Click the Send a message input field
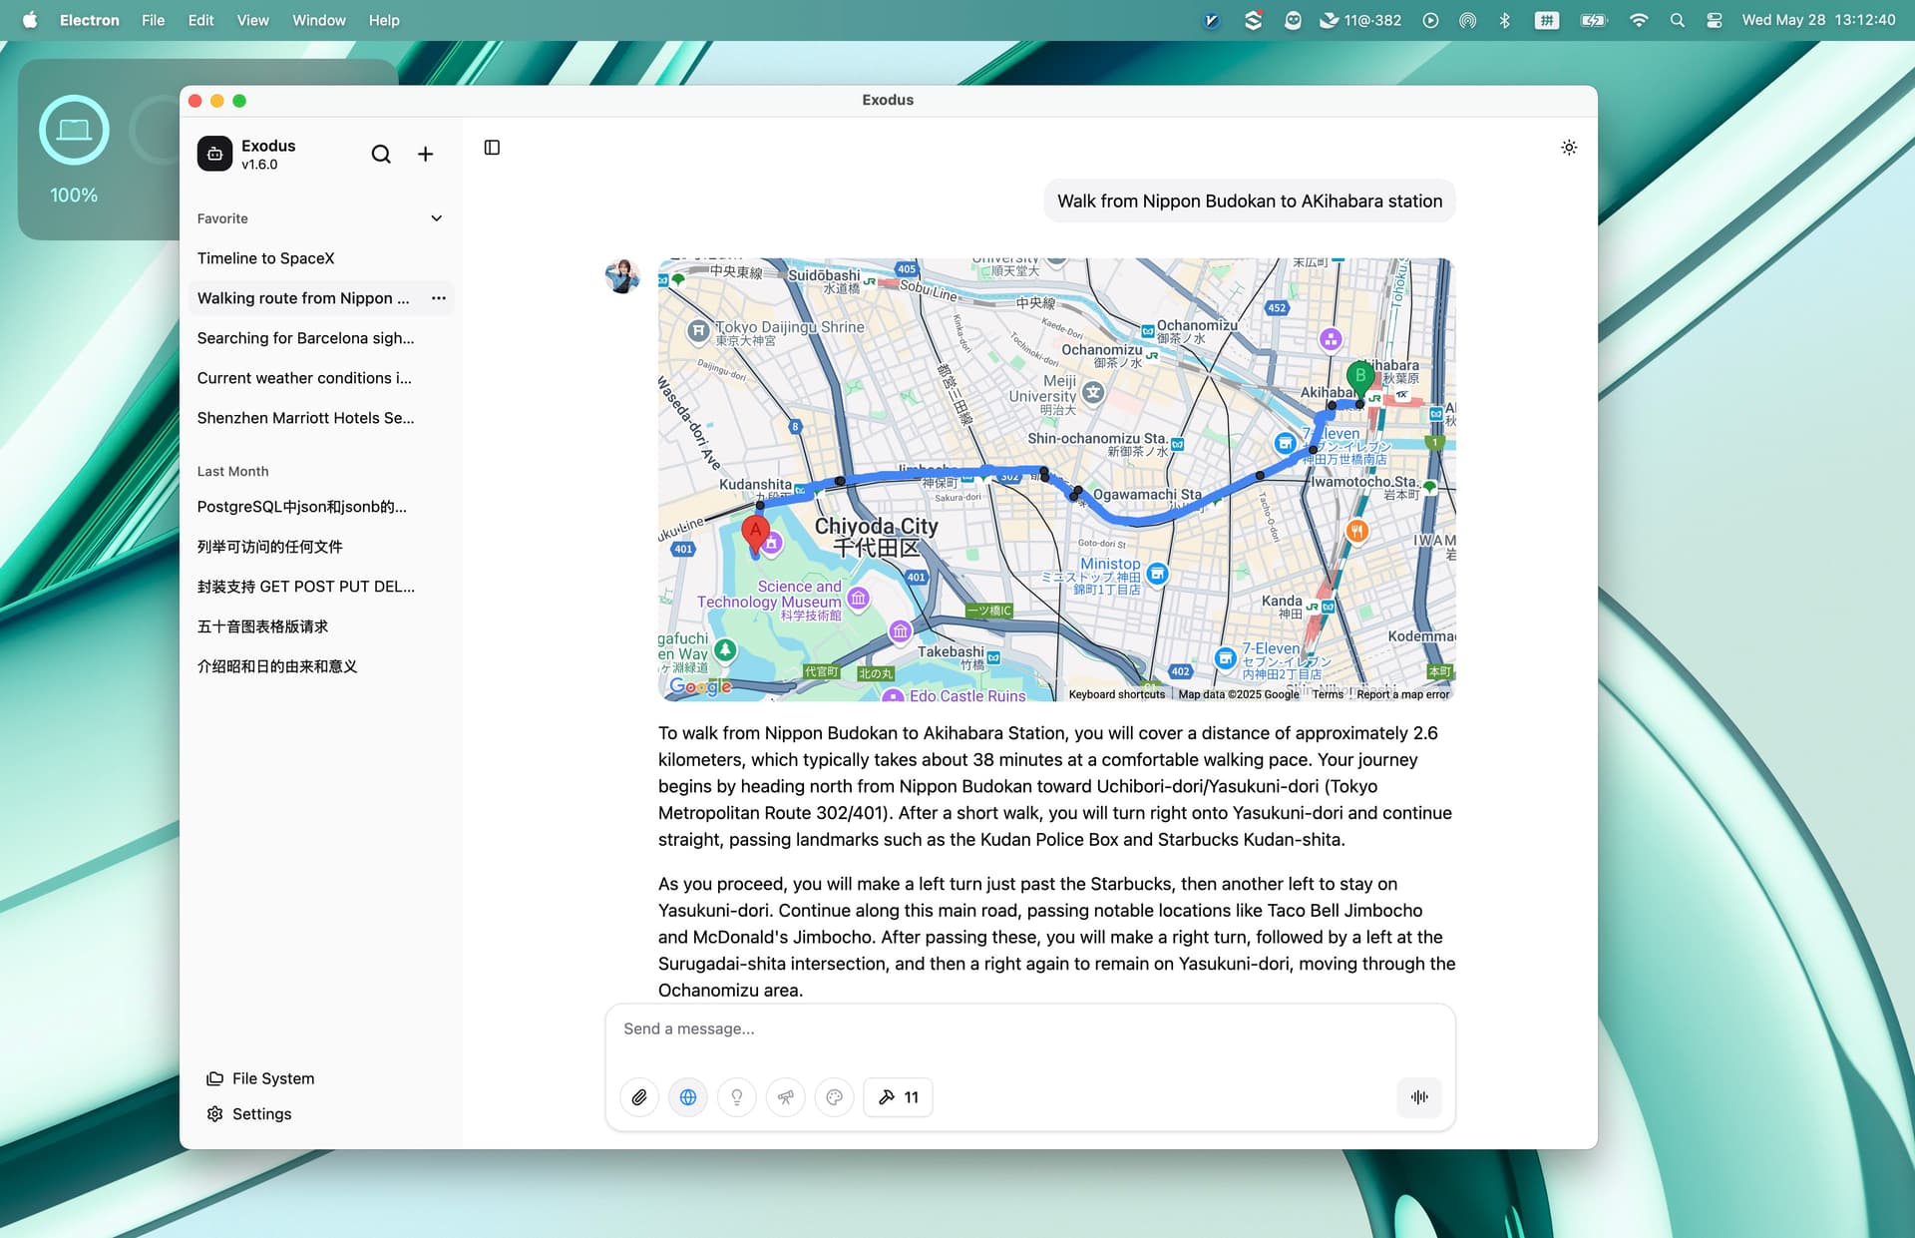The image size is (1915, 1238). coord(1029,1030)
